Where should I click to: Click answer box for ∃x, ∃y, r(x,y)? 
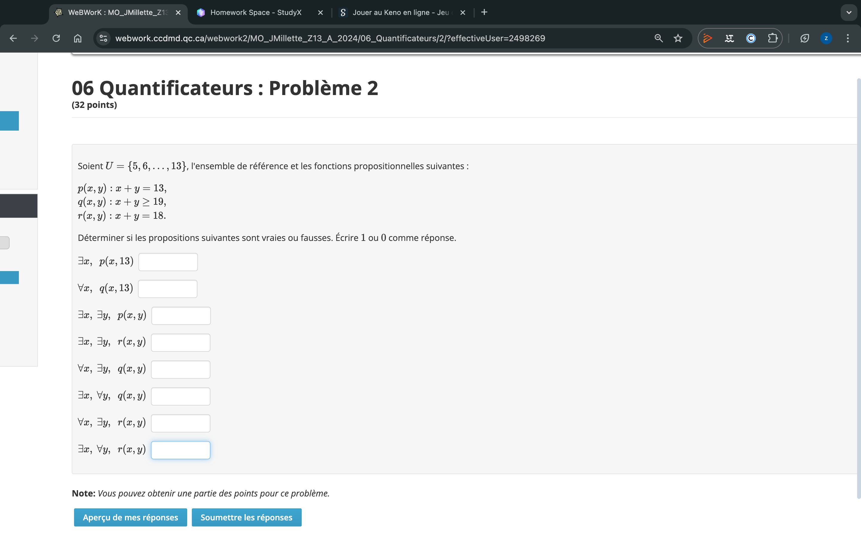point(181,343)
